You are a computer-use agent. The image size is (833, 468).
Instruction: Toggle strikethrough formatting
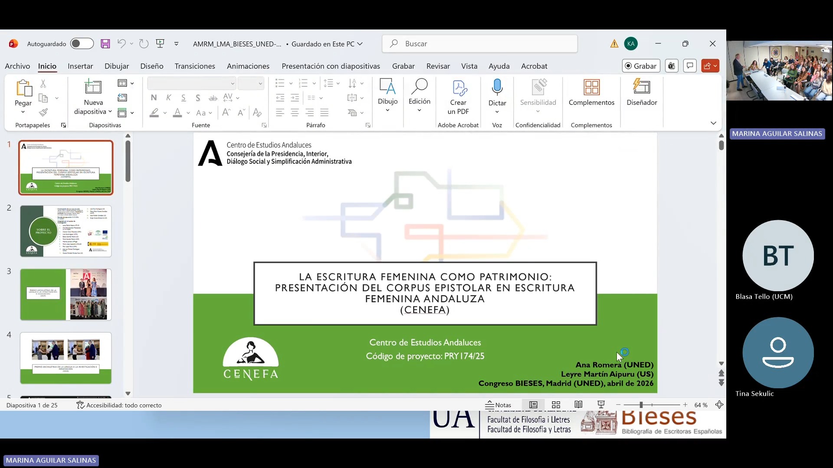[x=213, y=98]
